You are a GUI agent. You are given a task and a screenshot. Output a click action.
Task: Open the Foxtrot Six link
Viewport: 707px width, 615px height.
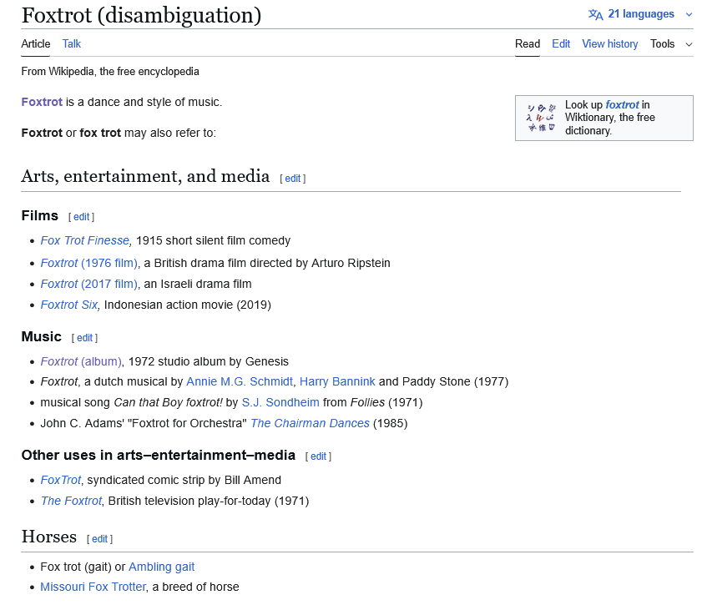coord(69,305)
